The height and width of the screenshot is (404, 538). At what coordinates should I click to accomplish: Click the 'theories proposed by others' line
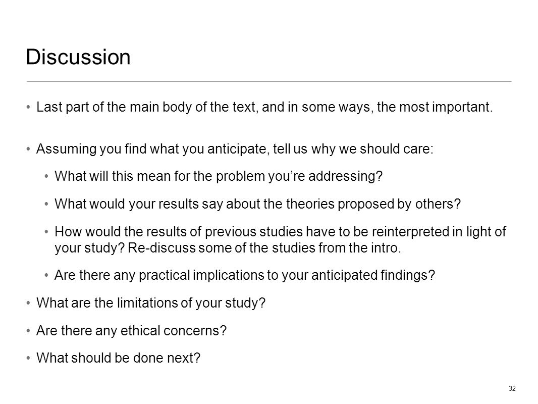point(258,204)
